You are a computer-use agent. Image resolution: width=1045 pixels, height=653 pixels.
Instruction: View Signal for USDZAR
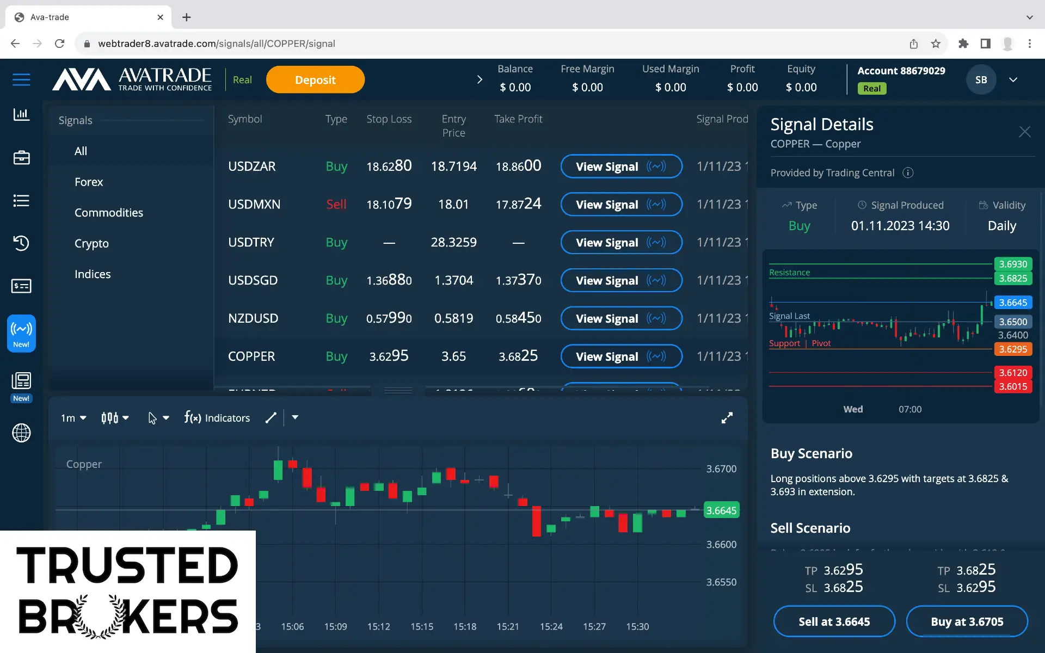coord(621,167)
